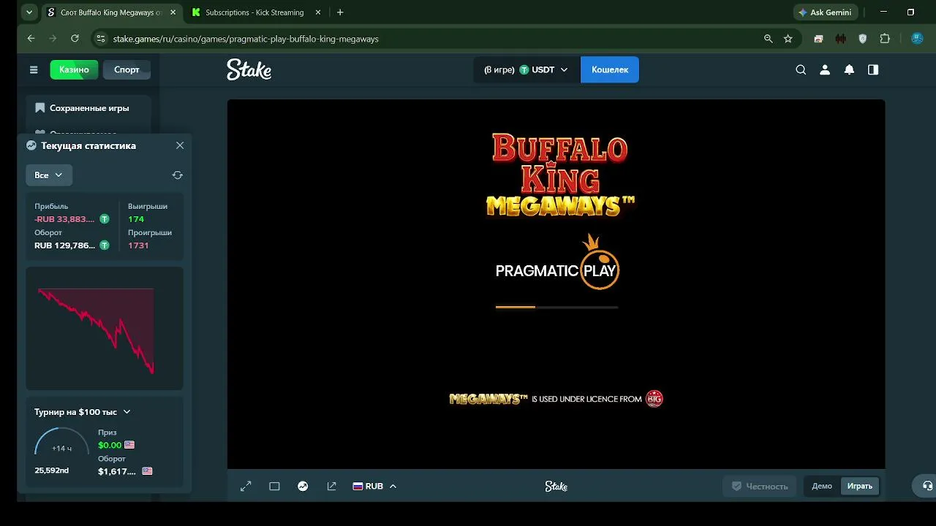The image size is (936, 526).
Task: Open the tab search dropdown arrow
Action: (x=29, y=12)
